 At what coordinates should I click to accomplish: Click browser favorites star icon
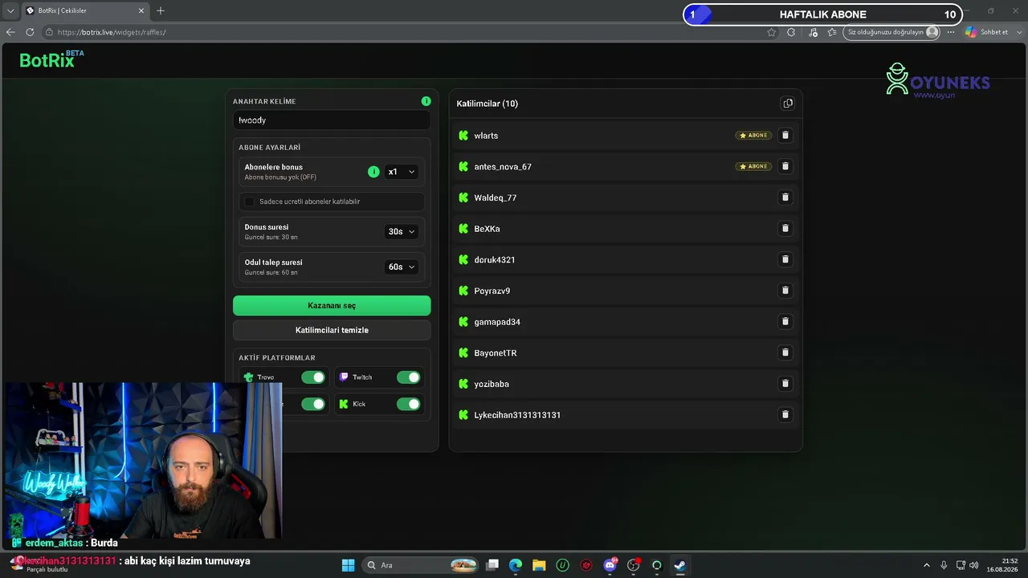tap(772, 32)
